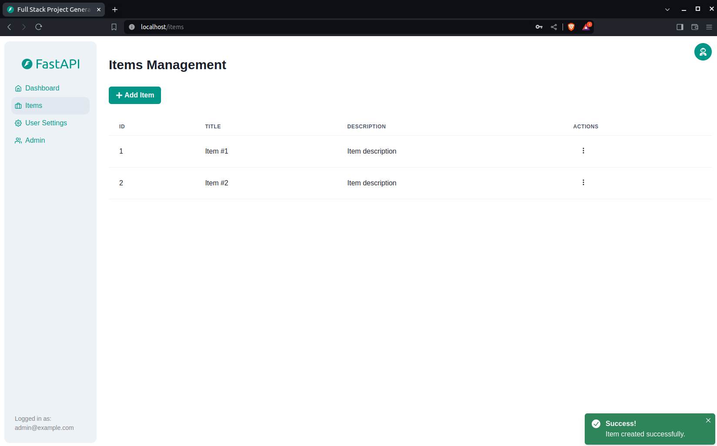The image size is (717, 446).
Task: Click the people icon next to Admin
Action: (x=18, y=140)
